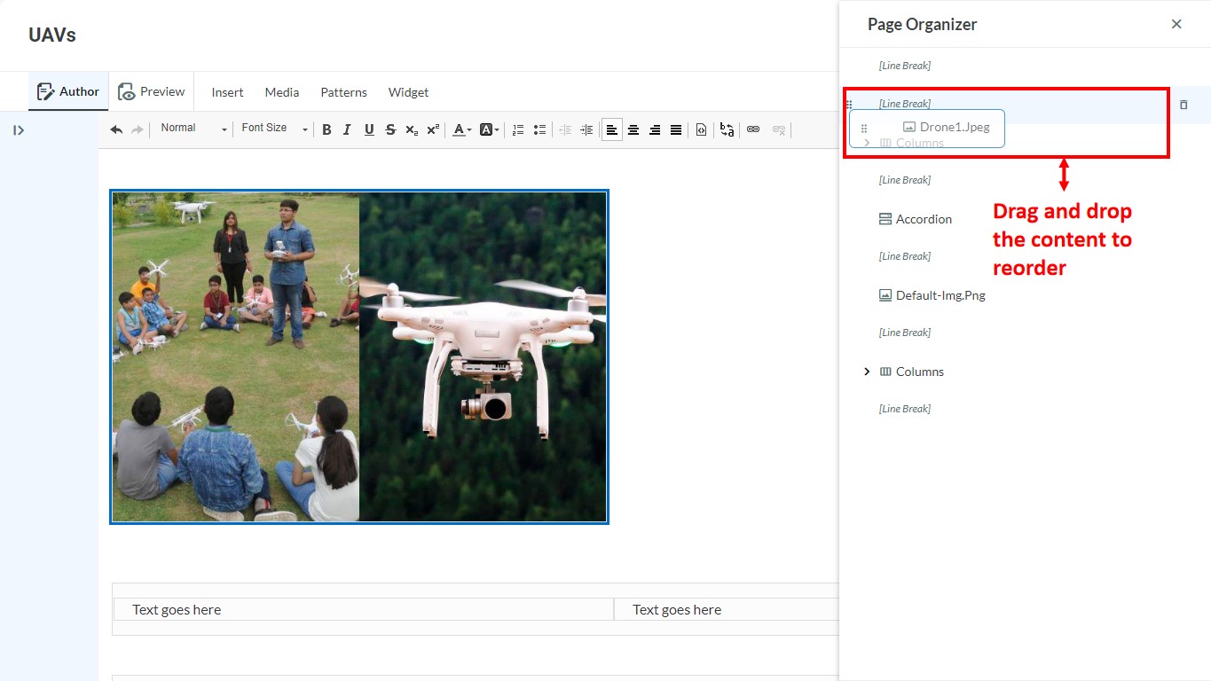Expand the Columns item below Default-Img.Png
The height and width of the screenshot is (681, 1211).
pos(867,372)
